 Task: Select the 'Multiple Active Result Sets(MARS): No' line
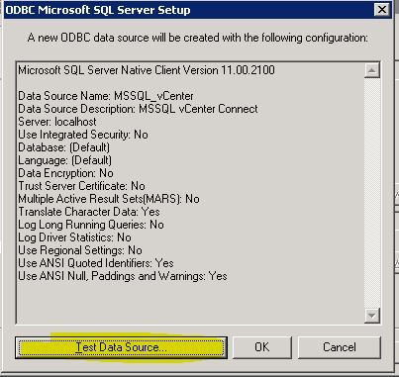pyautogui.click(x=109, y=199)
